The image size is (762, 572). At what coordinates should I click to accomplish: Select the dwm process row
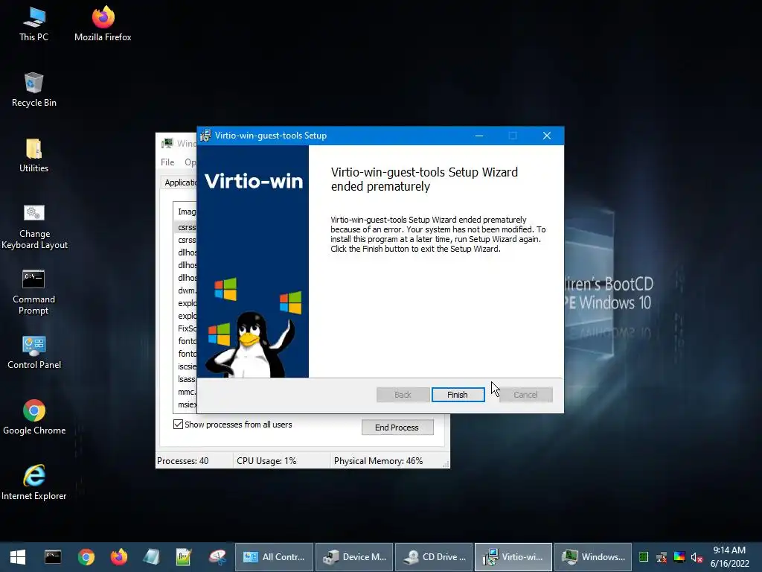pos(187,290)
